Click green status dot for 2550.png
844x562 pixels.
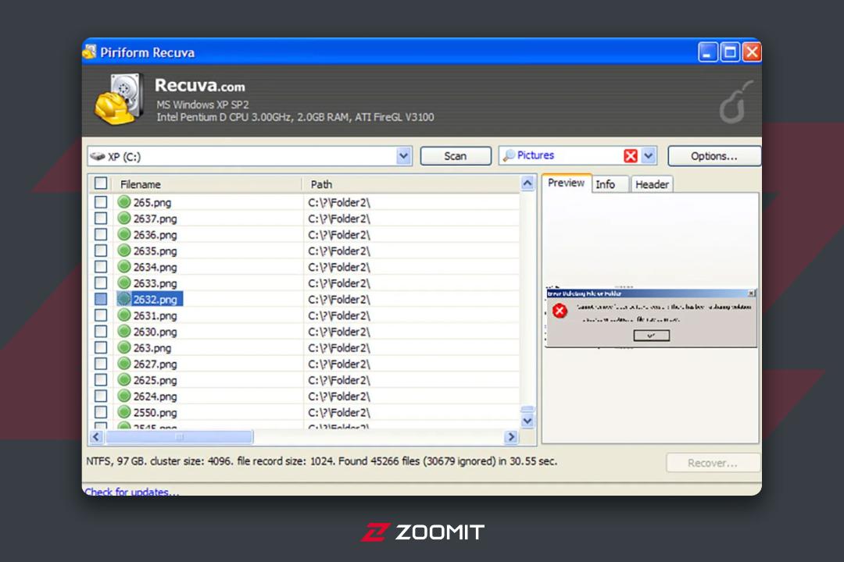[x=124, y=412]
